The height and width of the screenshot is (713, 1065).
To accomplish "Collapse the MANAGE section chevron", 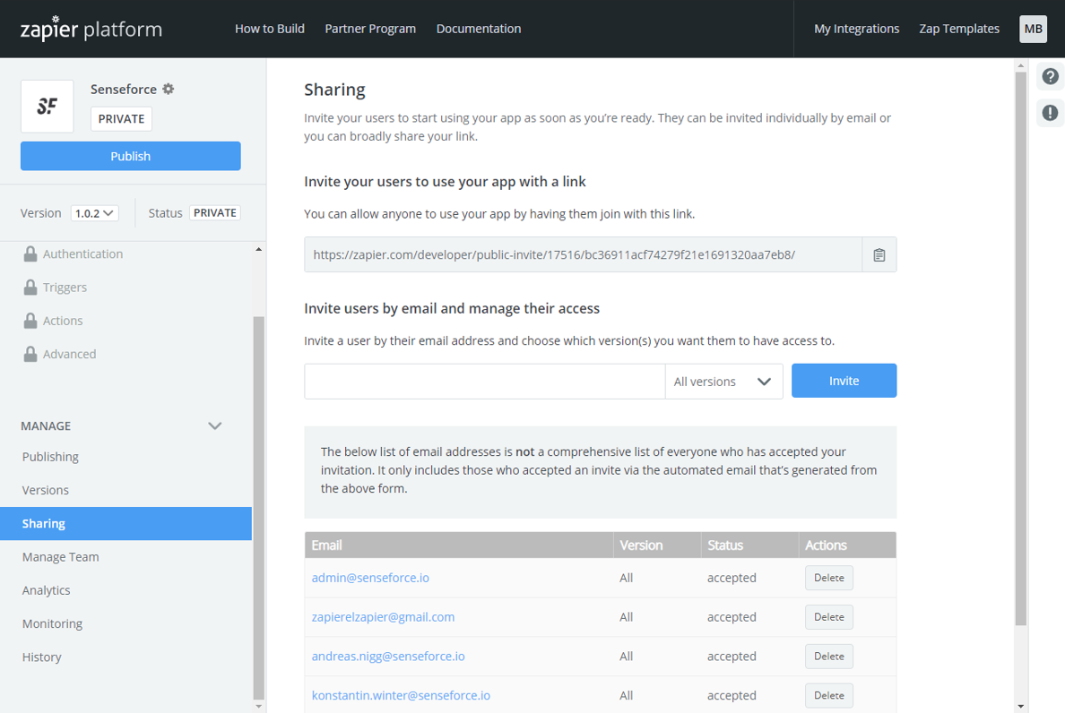I will 214,426.
